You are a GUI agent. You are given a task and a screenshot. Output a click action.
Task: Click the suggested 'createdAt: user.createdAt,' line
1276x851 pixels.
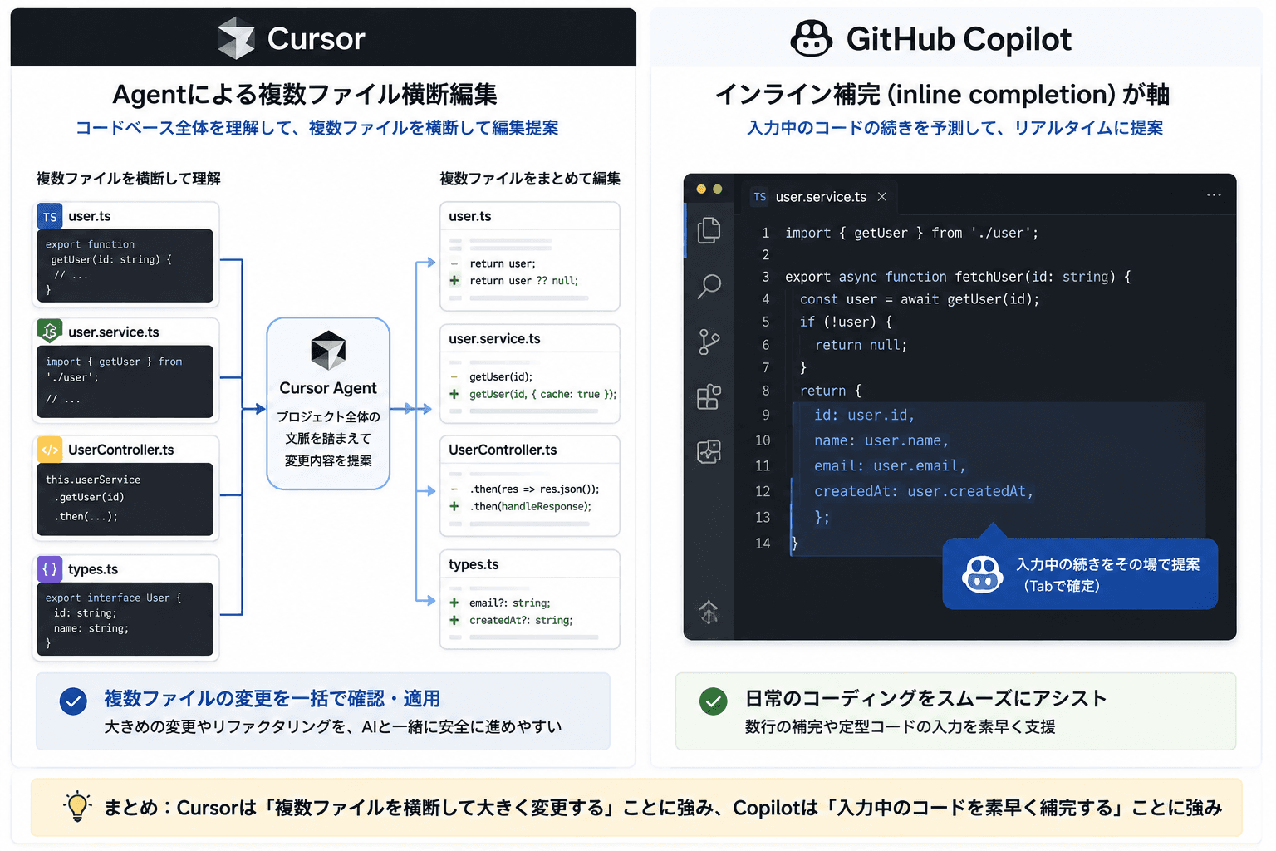(x=924, y=492)
